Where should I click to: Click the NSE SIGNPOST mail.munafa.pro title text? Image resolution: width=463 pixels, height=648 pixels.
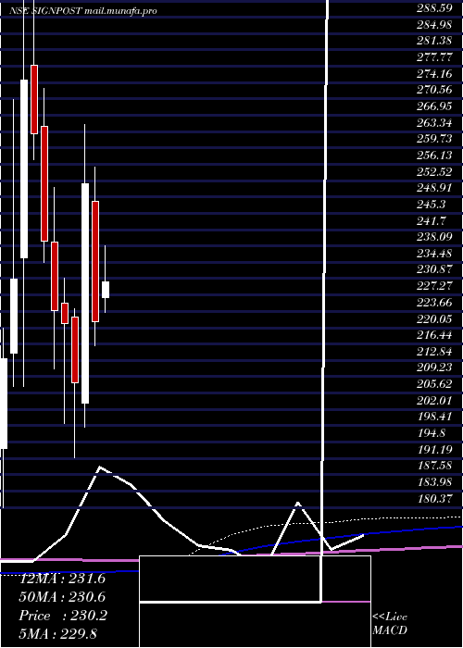[82, 11]
